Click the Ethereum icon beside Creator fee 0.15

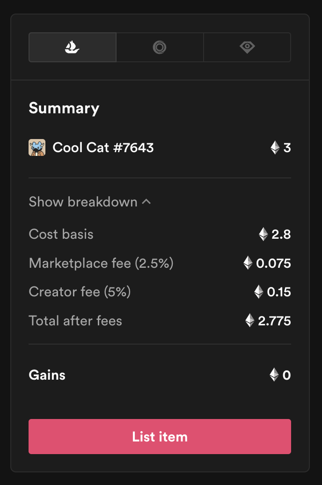tap(259, 292)
